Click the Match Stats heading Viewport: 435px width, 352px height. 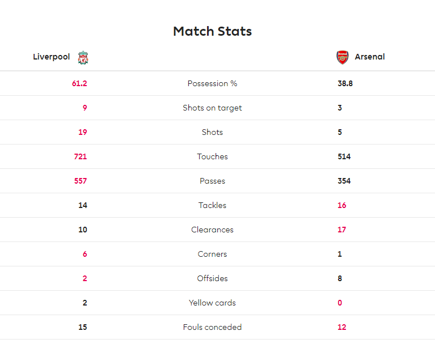212,31
